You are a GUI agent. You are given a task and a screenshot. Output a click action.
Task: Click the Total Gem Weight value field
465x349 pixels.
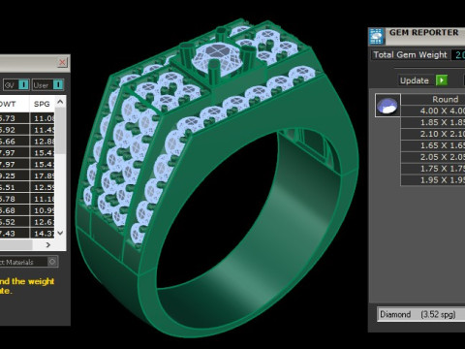[458, 55]
